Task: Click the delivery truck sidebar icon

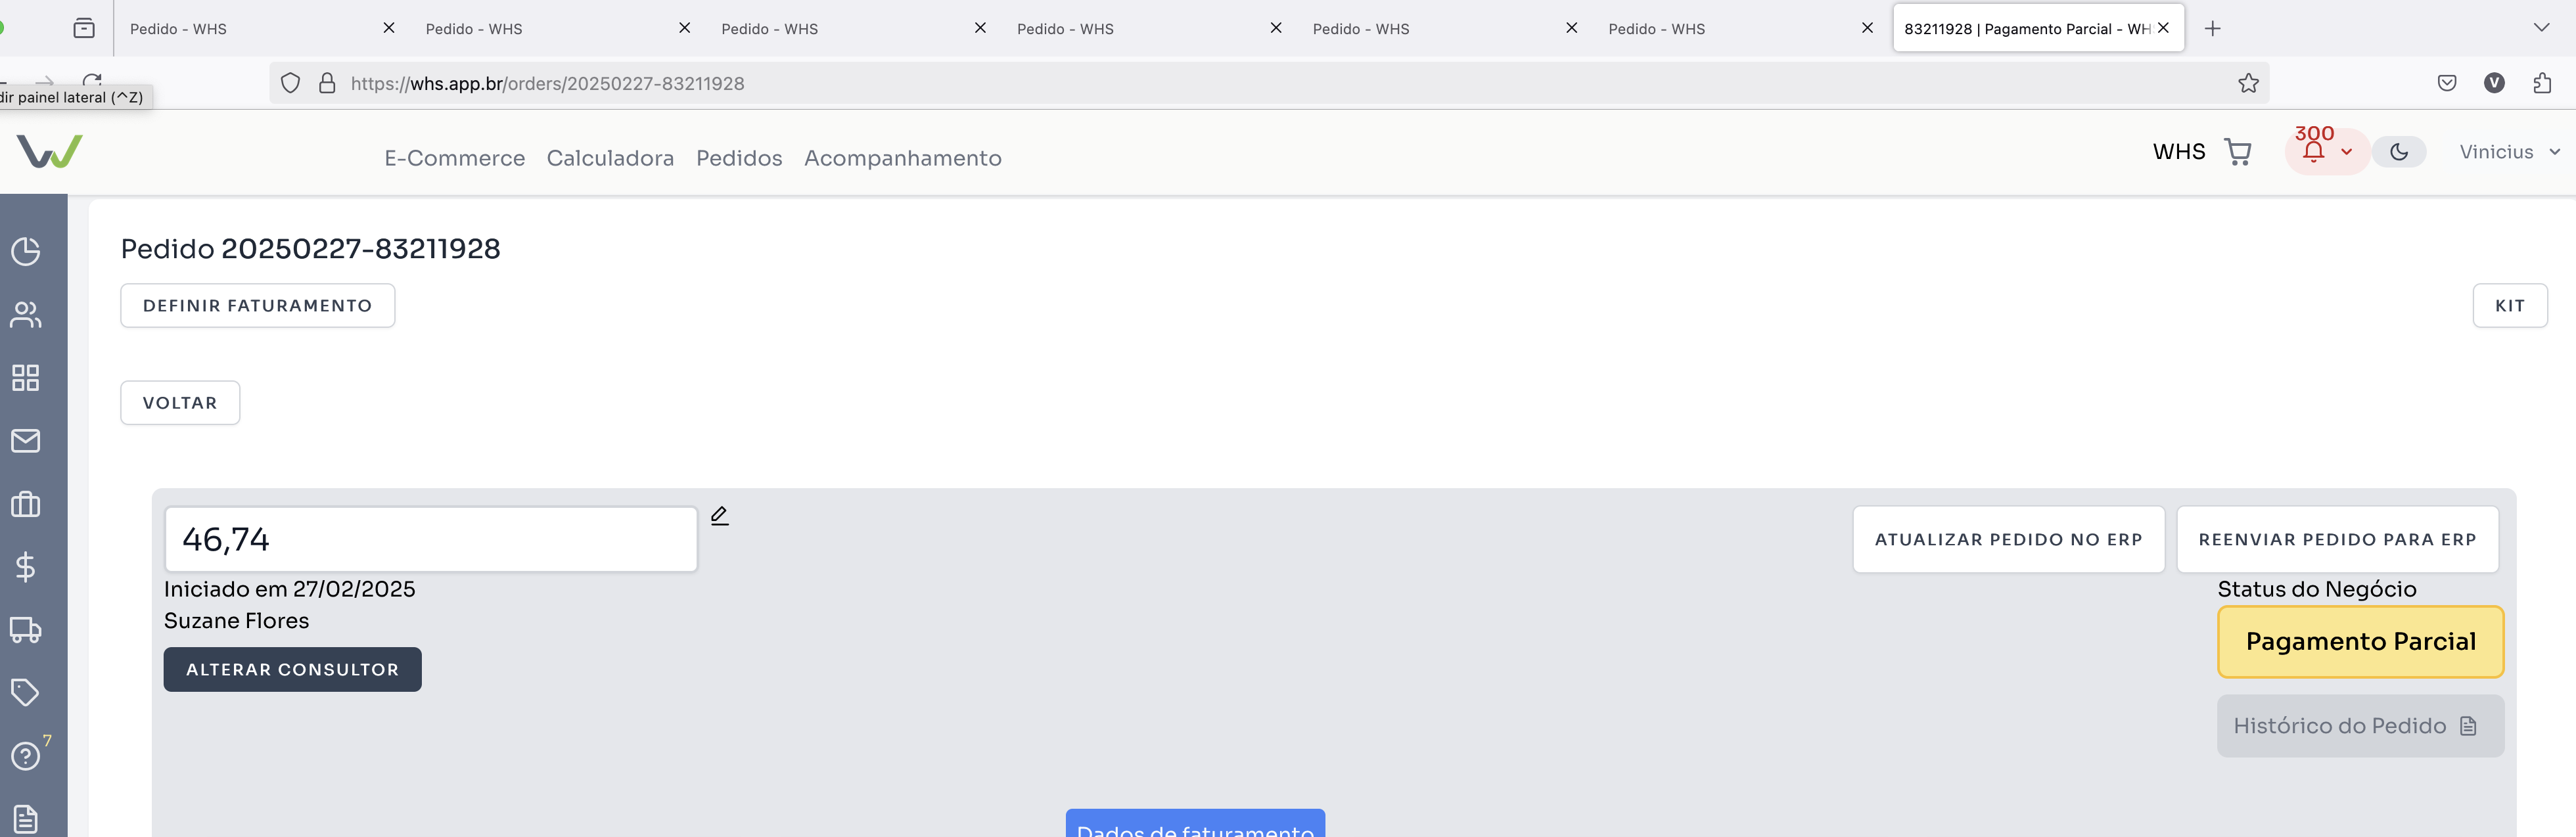Action: (26, 630)
